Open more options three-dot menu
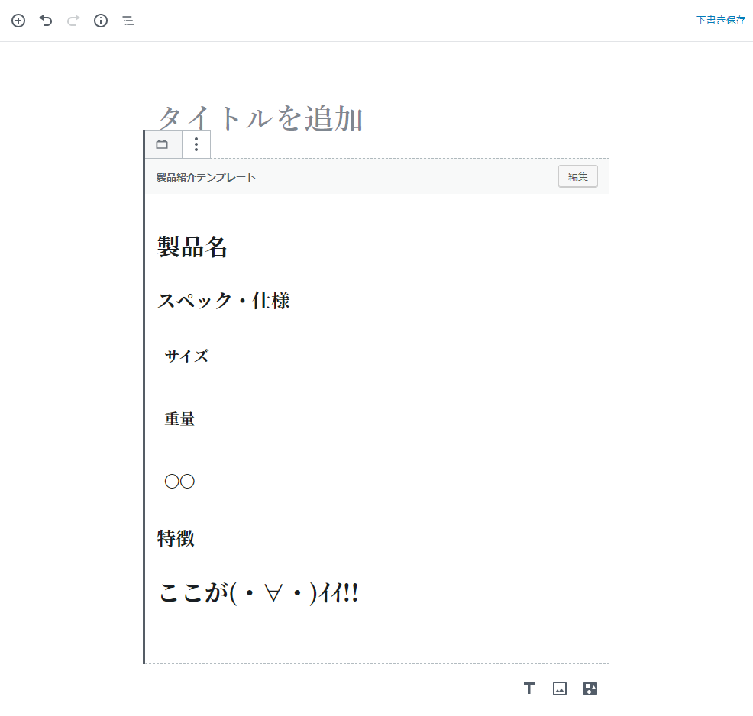 [x=196, y=144]
